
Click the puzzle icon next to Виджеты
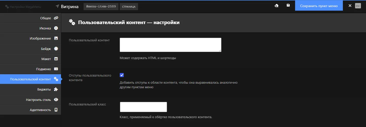(x=56, y=89)
